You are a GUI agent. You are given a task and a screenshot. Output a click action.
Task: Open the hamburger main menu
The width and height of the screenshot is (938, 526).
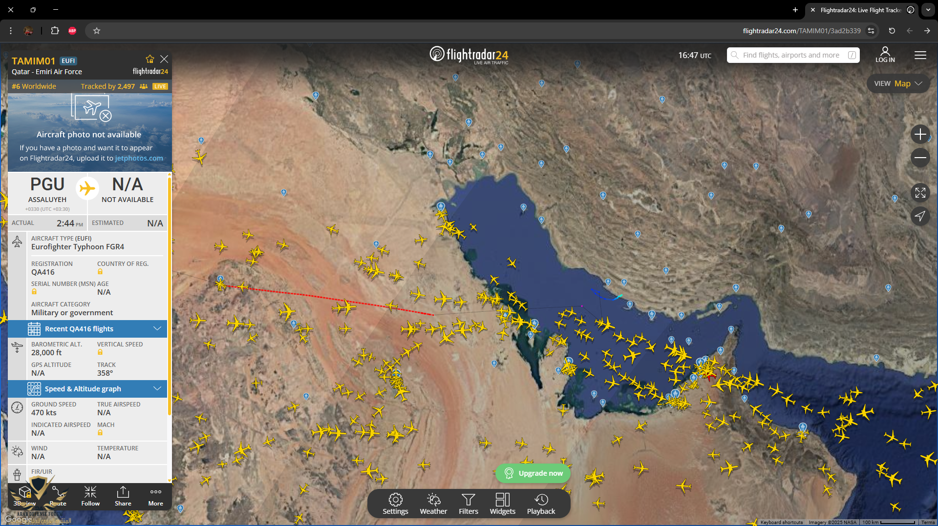click(920, 55)
